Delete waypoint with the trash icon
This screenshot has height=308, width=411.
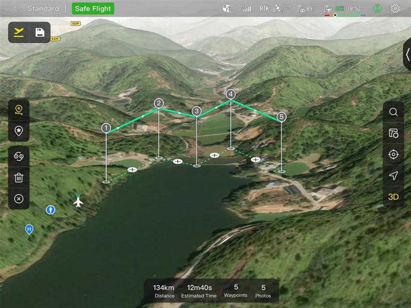tap(19, 178)
